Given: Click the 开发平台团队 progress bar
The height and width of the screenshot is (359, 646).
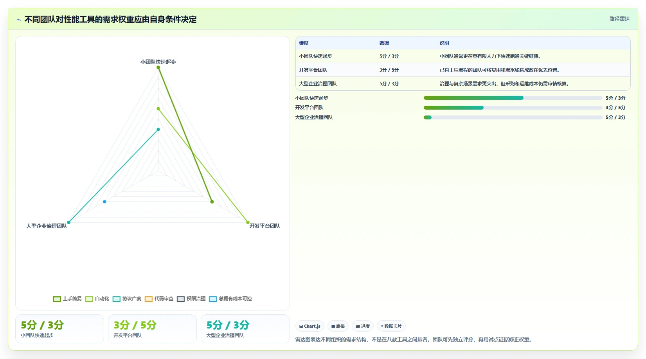Looking at the screenshot, I should (513, 108).
